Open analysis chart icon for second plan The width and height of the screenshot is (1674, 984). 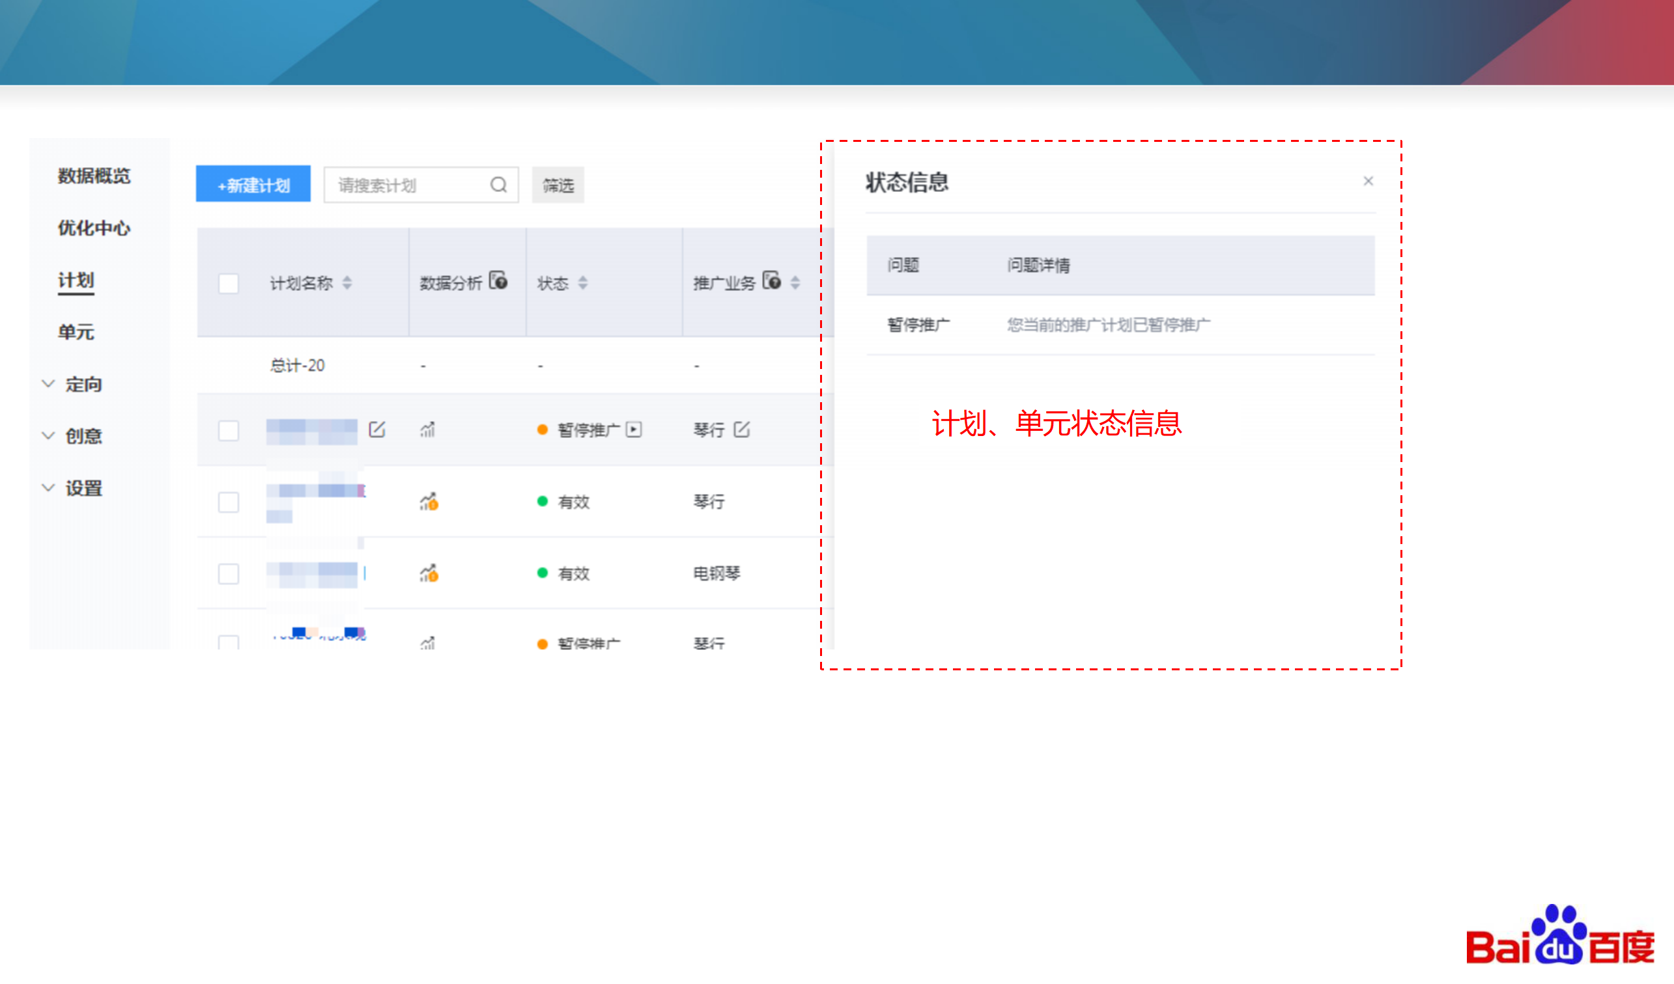pyautogui.click(x=429, y=502)
